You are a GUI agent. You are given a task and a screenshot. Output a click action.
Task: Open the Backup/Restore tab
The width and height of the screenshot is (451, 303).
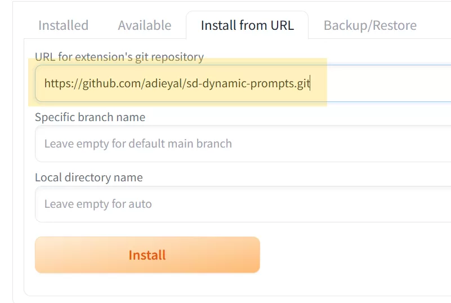(370, 25)
